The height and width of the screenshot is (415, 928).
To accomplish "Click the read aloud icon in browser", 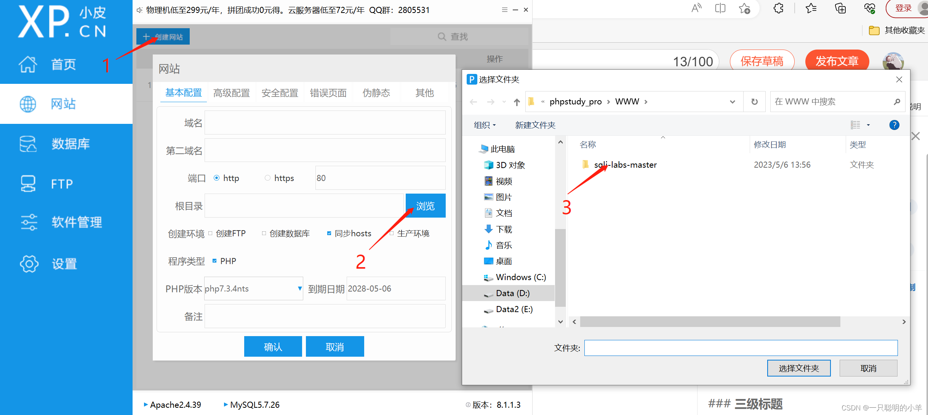I will [x=696, y=8].
